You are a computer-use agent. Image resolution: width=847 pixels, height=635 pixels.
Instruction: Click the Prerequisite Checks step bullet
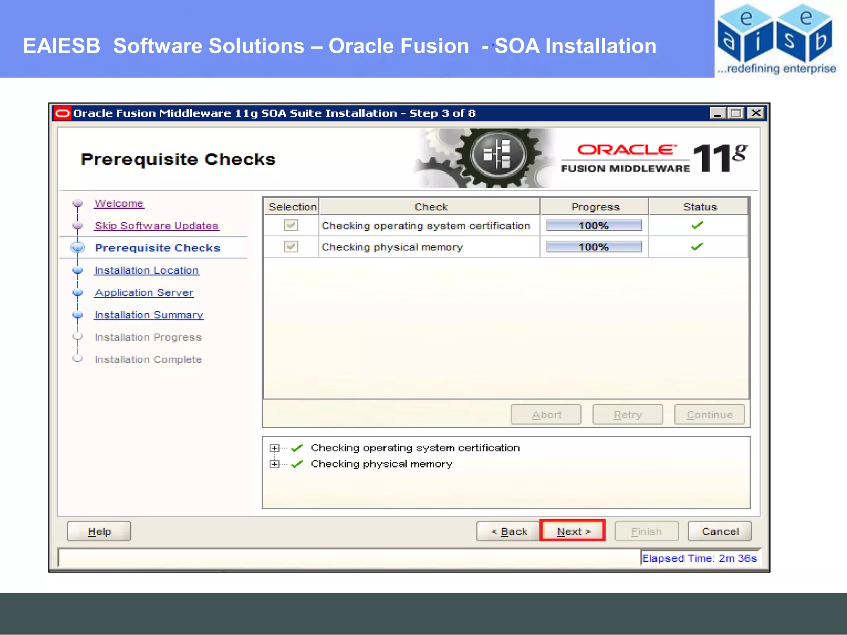point(77,248)
